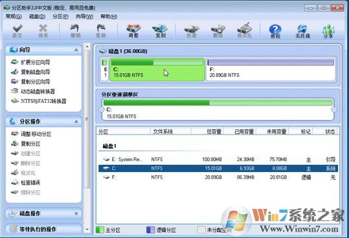The height and width of the screenshot is (238, 349).
Task: Open the 帮助(H) menu
Action: pyautogui.click(x=109, y=16)
